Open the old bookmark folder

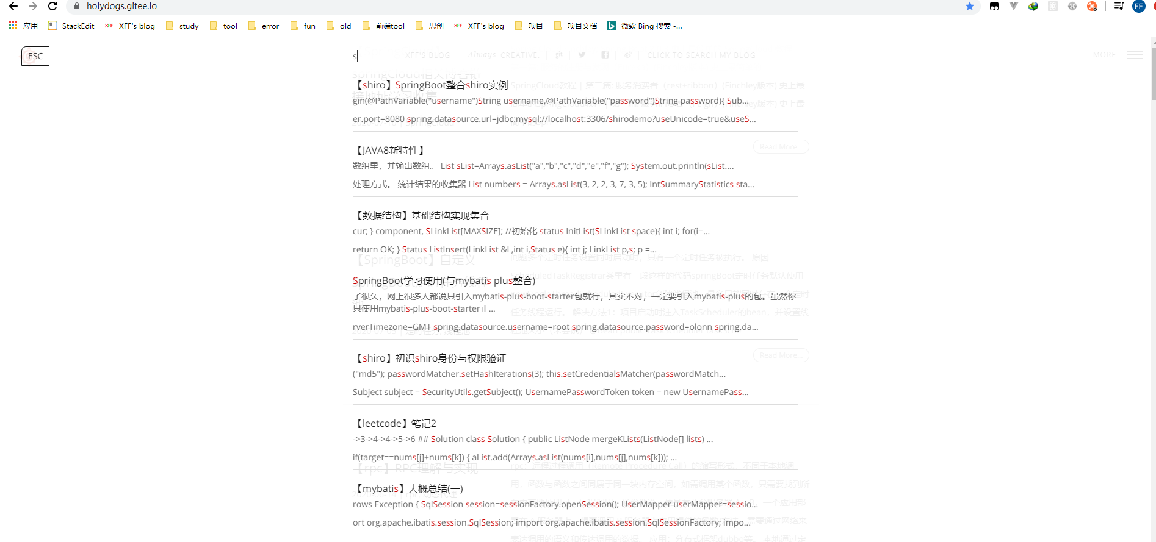click(339, 26)
